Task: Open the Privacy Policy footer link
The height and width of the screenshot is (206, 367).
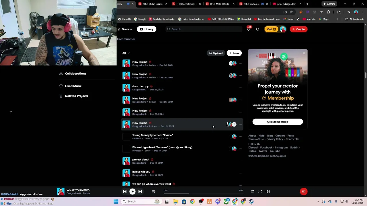Action: (275, 139)
